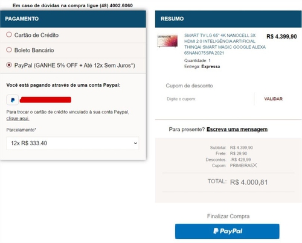
Task: Click the Finalizar Compra label
Action: pos(228,216)
